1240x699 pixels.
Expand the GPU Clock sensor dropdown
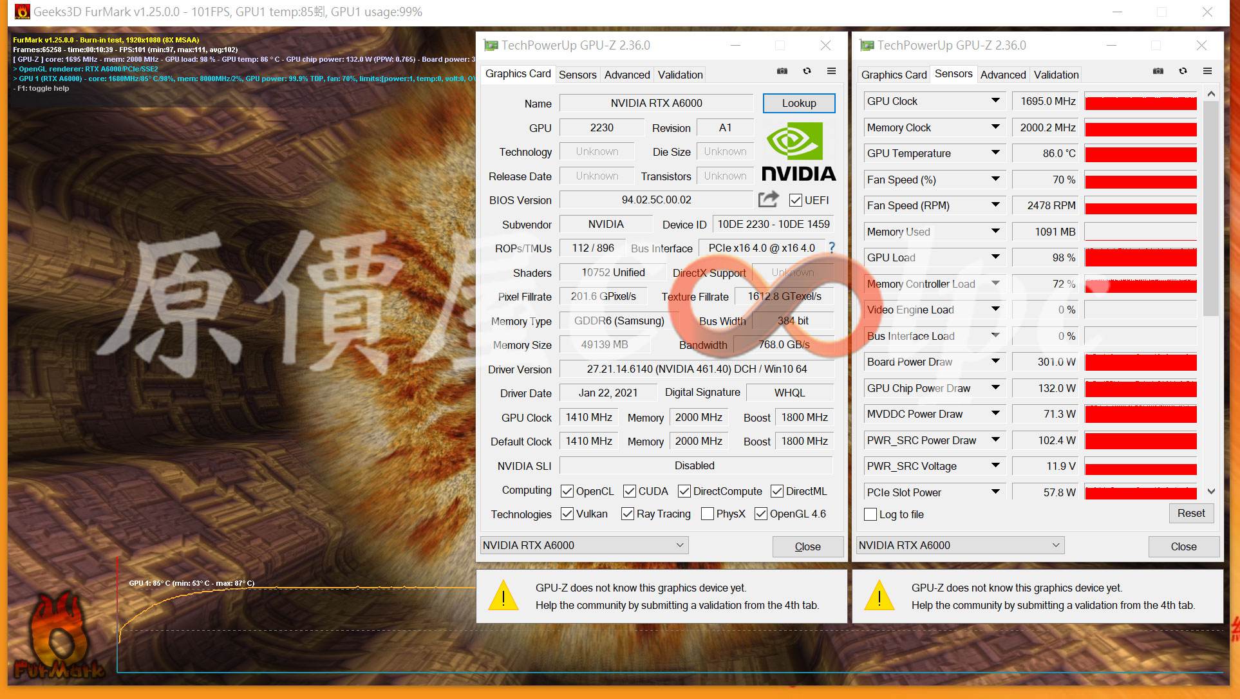(x=995, y=101)
